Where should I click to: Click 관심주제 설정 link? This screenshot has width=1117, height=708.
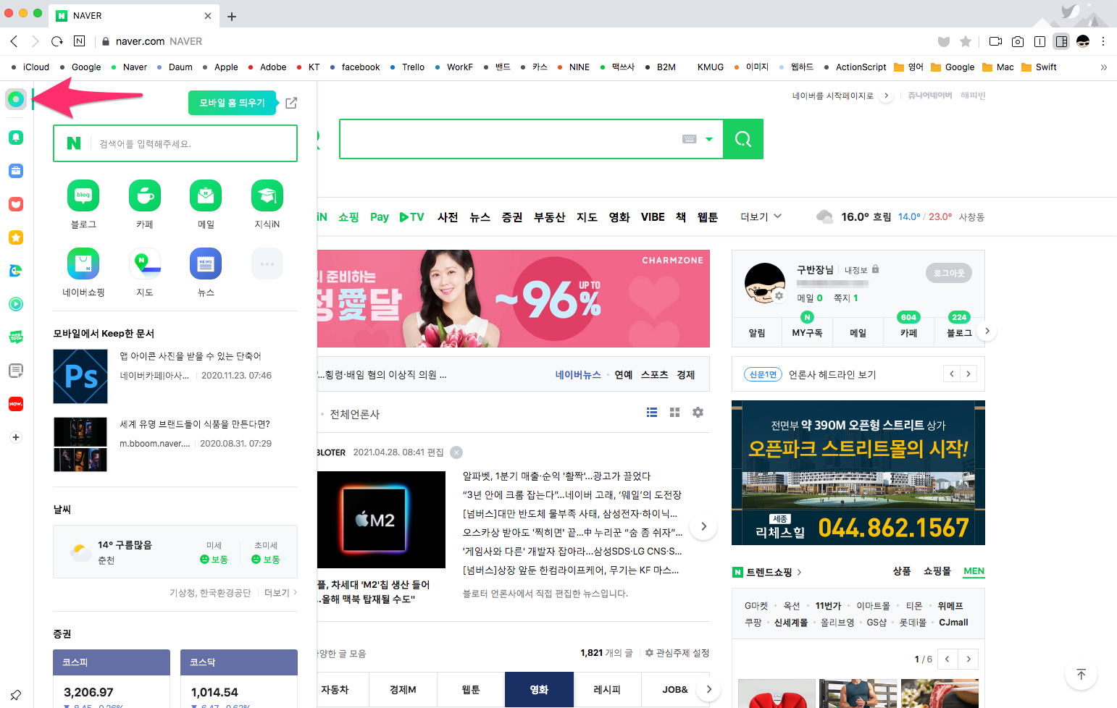click(x=677, y=653)
